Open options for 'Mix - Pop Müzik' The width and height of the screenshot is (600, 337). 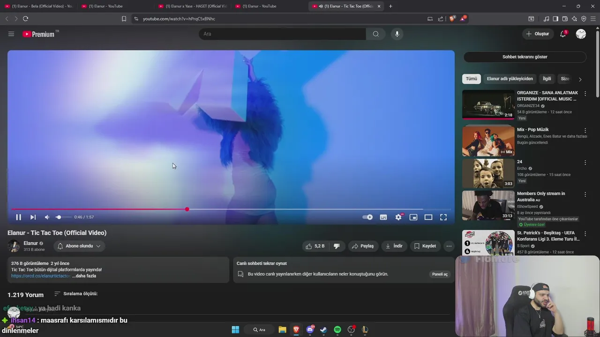point(585,130)
